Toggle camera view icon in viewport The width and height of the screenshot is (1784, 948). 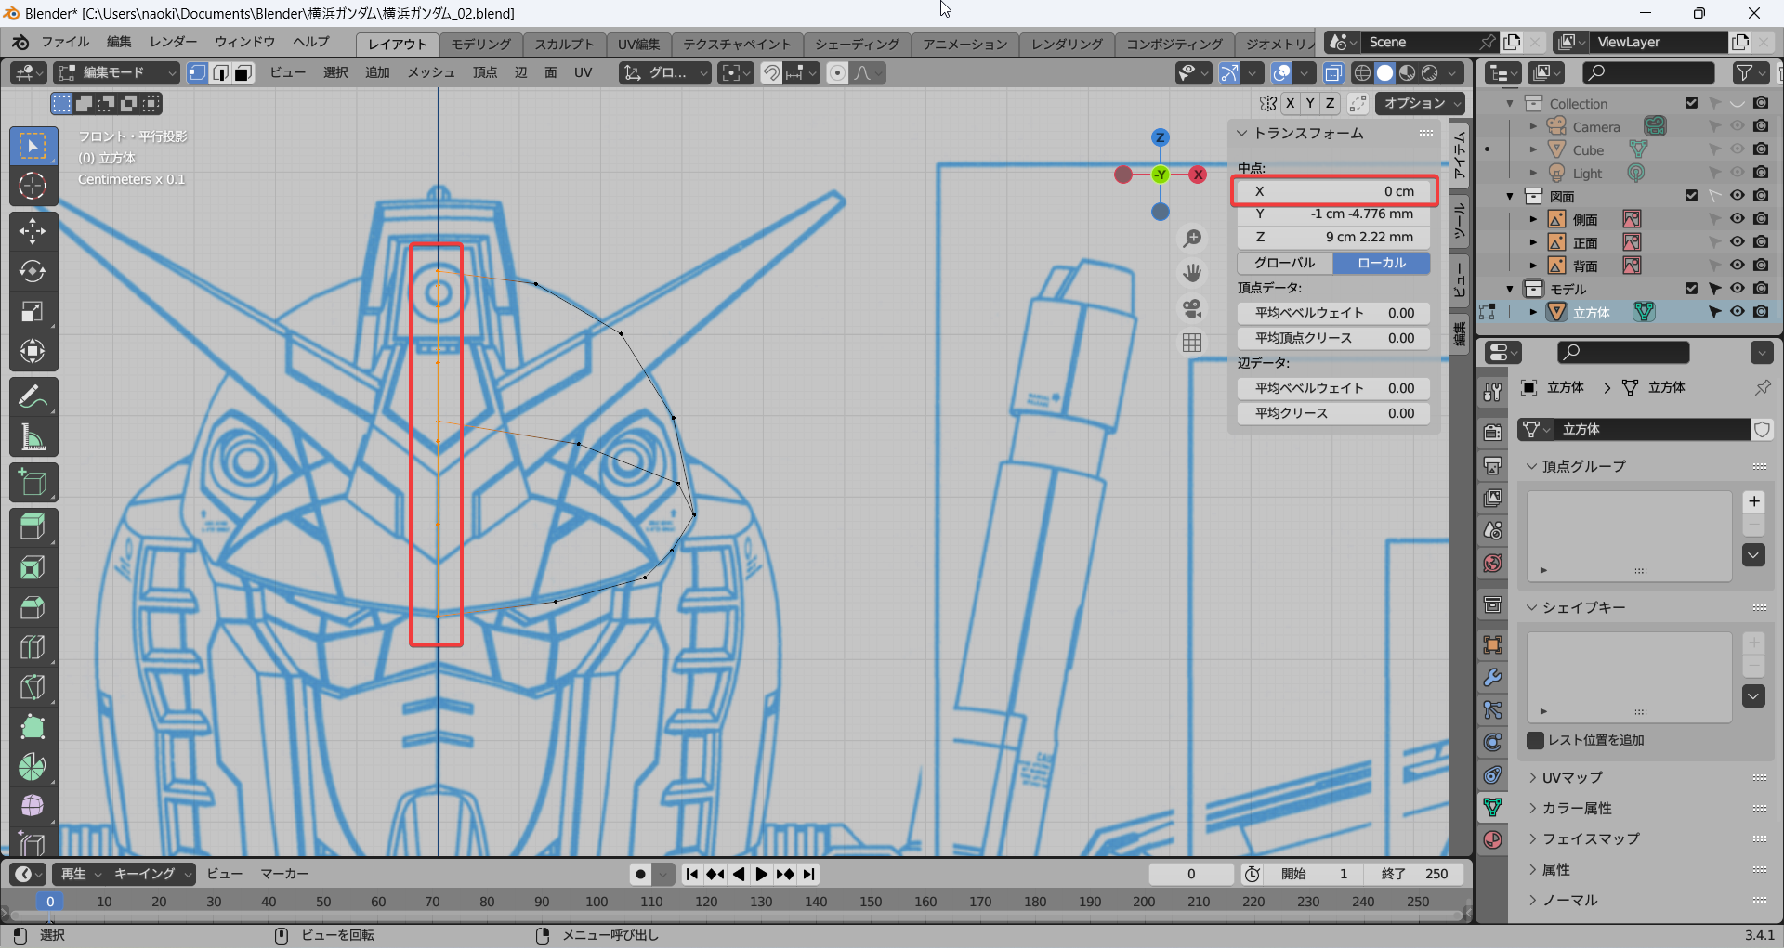tap(1192, 308)
